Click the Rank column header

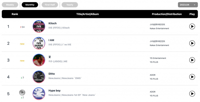tap(15, 14)
